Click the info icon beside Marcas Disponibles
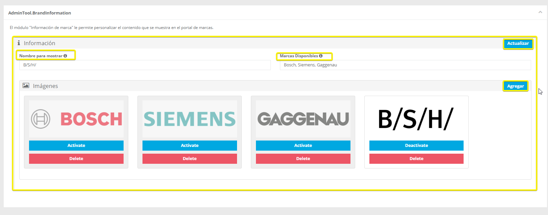This screenshot has height=215, width=548. tap(321, 56)
